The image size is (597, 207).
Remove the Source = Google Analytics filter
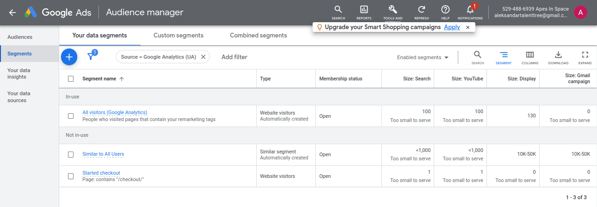[203, 57]
